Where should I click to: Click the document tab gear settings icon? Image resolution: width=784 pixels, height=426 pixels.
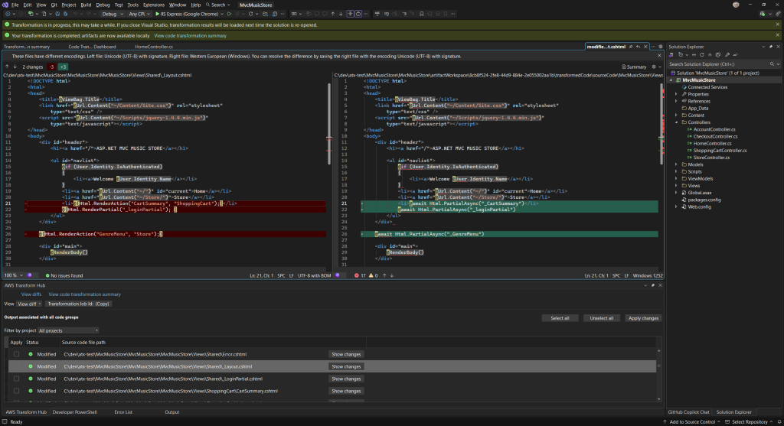[x=661, y=47]
